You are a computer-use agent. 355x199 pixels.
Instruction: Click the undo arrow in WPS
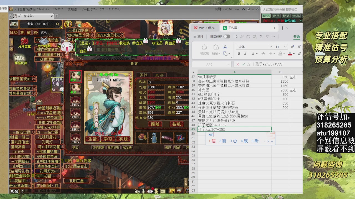pos(261,36)
